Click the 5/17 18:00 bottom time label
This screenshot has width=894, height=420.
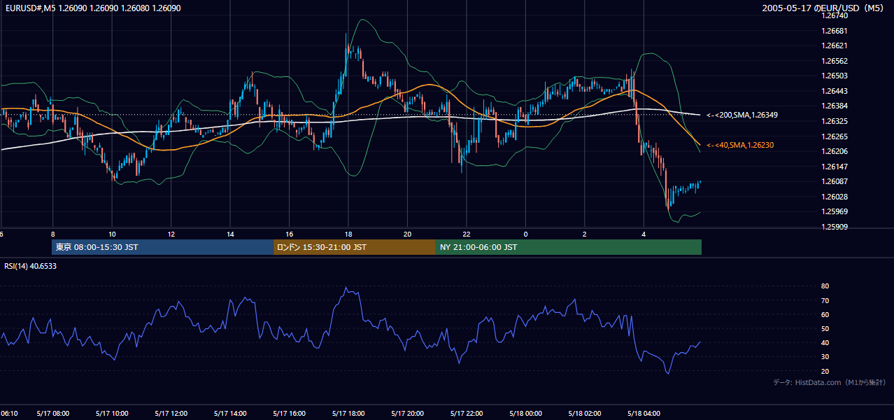coord(348,414)
